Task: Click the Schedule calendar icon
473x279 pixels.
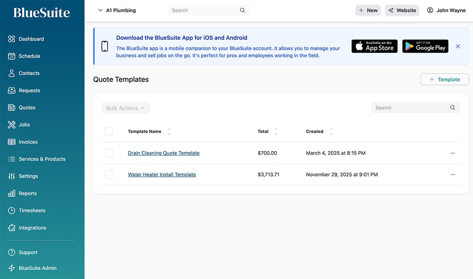Action: (x=11, y=56)
